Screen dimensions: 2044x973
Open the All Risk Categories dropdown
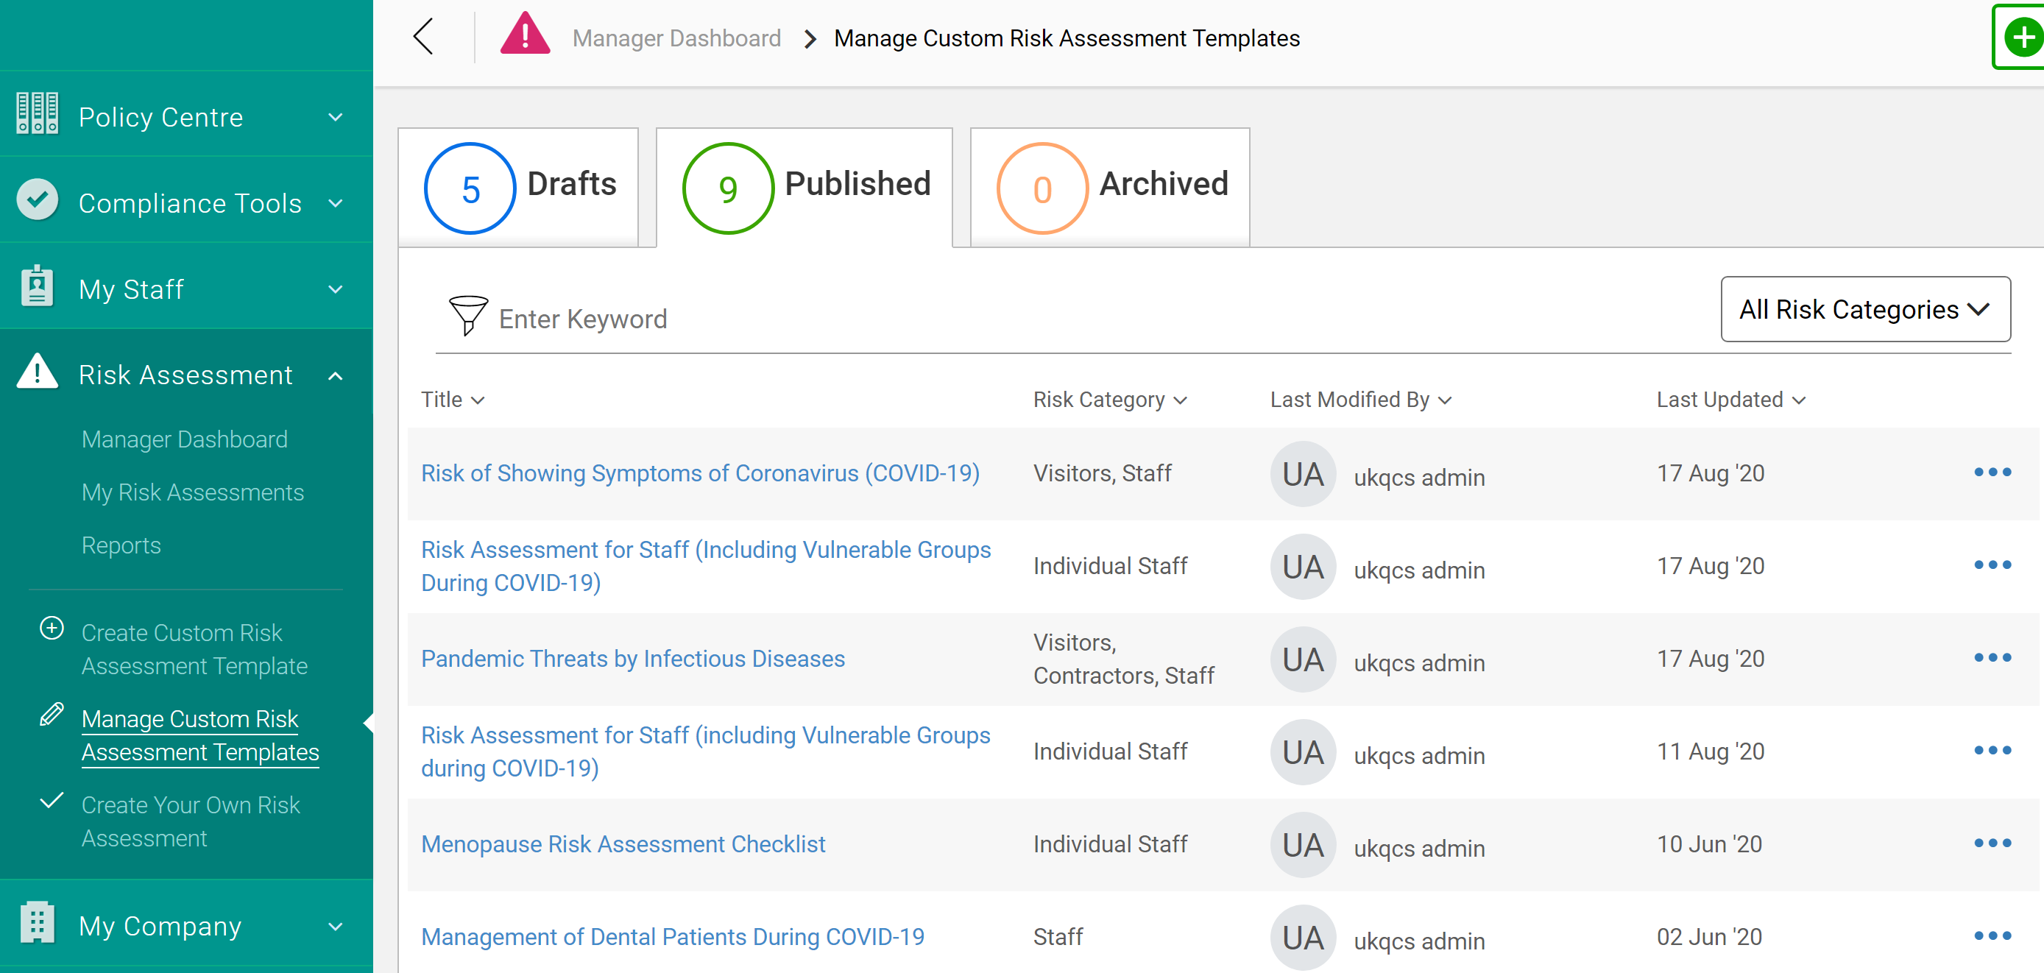tap(1864, 310)
